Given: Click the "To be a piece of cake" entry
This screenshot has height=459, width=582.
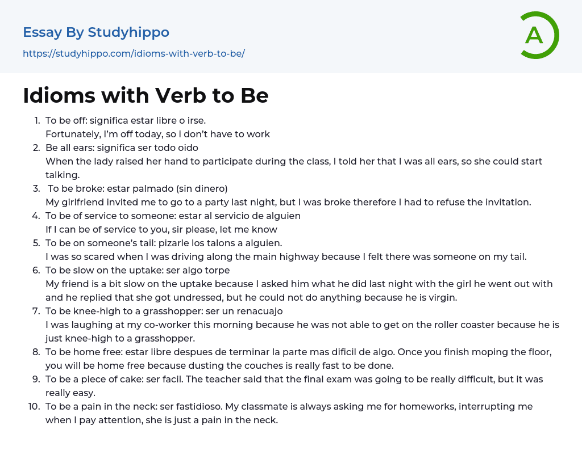Looking at the screenshot, I should click(x=294, y=379).
